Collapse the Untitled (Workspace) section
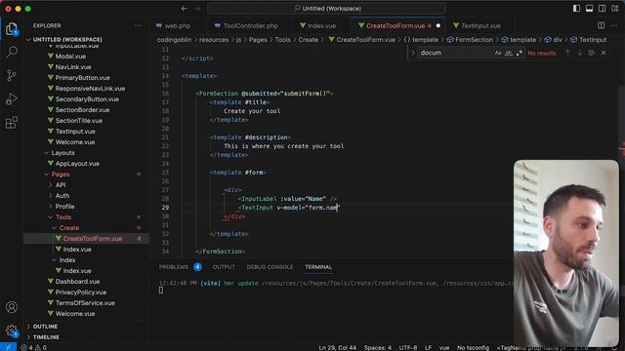 coord(67,40)
